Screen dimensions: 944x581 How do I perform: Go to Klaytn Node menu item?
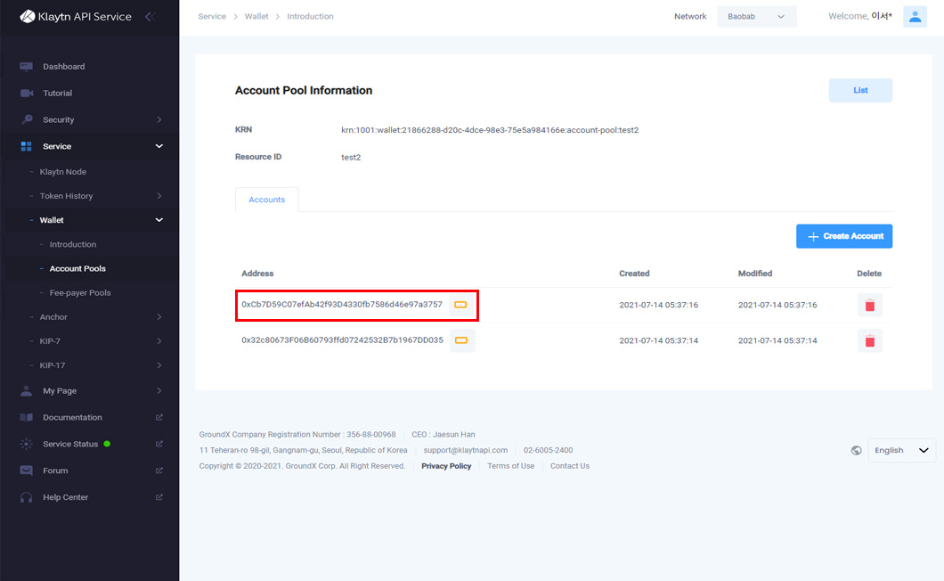62,172
